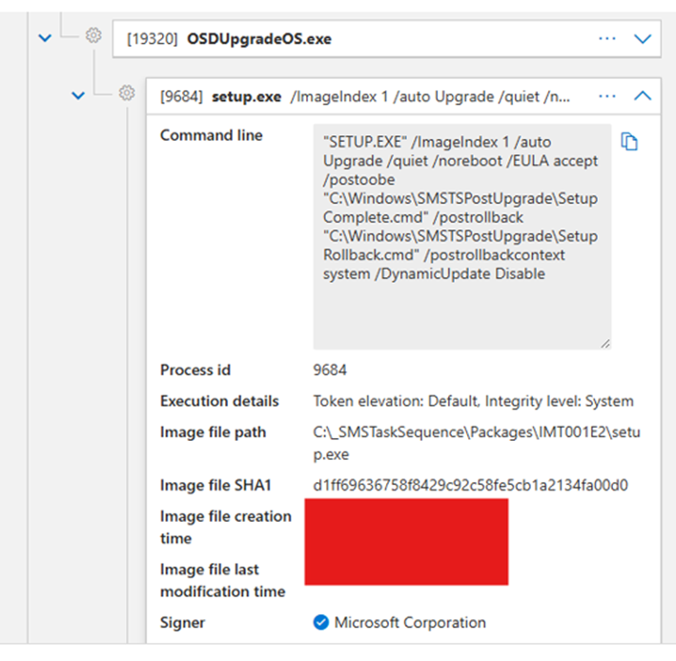
Task: Expand the OSDUpgradeOS.exe details panel
Action: (643, 38)
